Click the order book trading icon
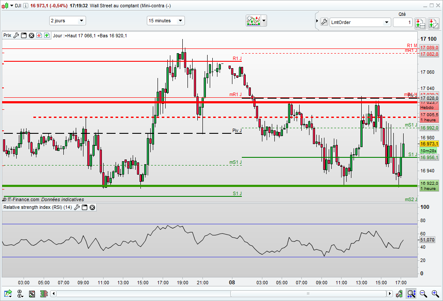443x301 pixels. coord(420,24)
